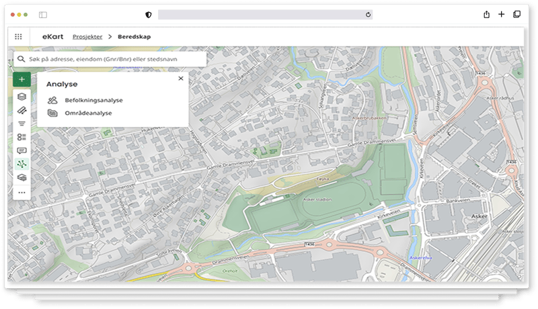Click the magnifier search icon
The height and width of the screenshot is (309, 538).
[x=21, y=59]
